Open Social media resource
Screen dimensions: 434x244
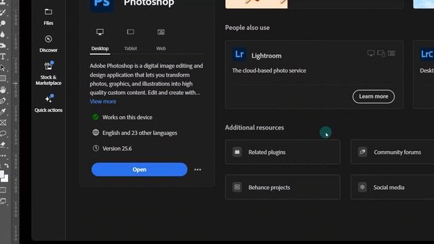click(392, 187)
